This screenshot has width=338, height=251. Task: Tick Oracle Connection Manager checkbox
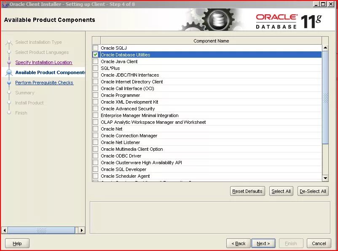[x=96, y=136]
